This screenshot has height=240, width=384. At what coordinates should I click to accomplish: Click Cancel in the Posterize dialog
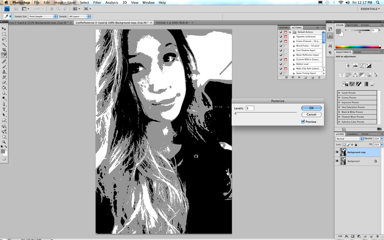(311, 114)
